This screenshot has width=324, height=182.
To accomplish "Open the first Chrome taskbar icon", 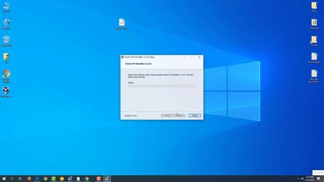I will pyautogui.click(x=46, y=178).
